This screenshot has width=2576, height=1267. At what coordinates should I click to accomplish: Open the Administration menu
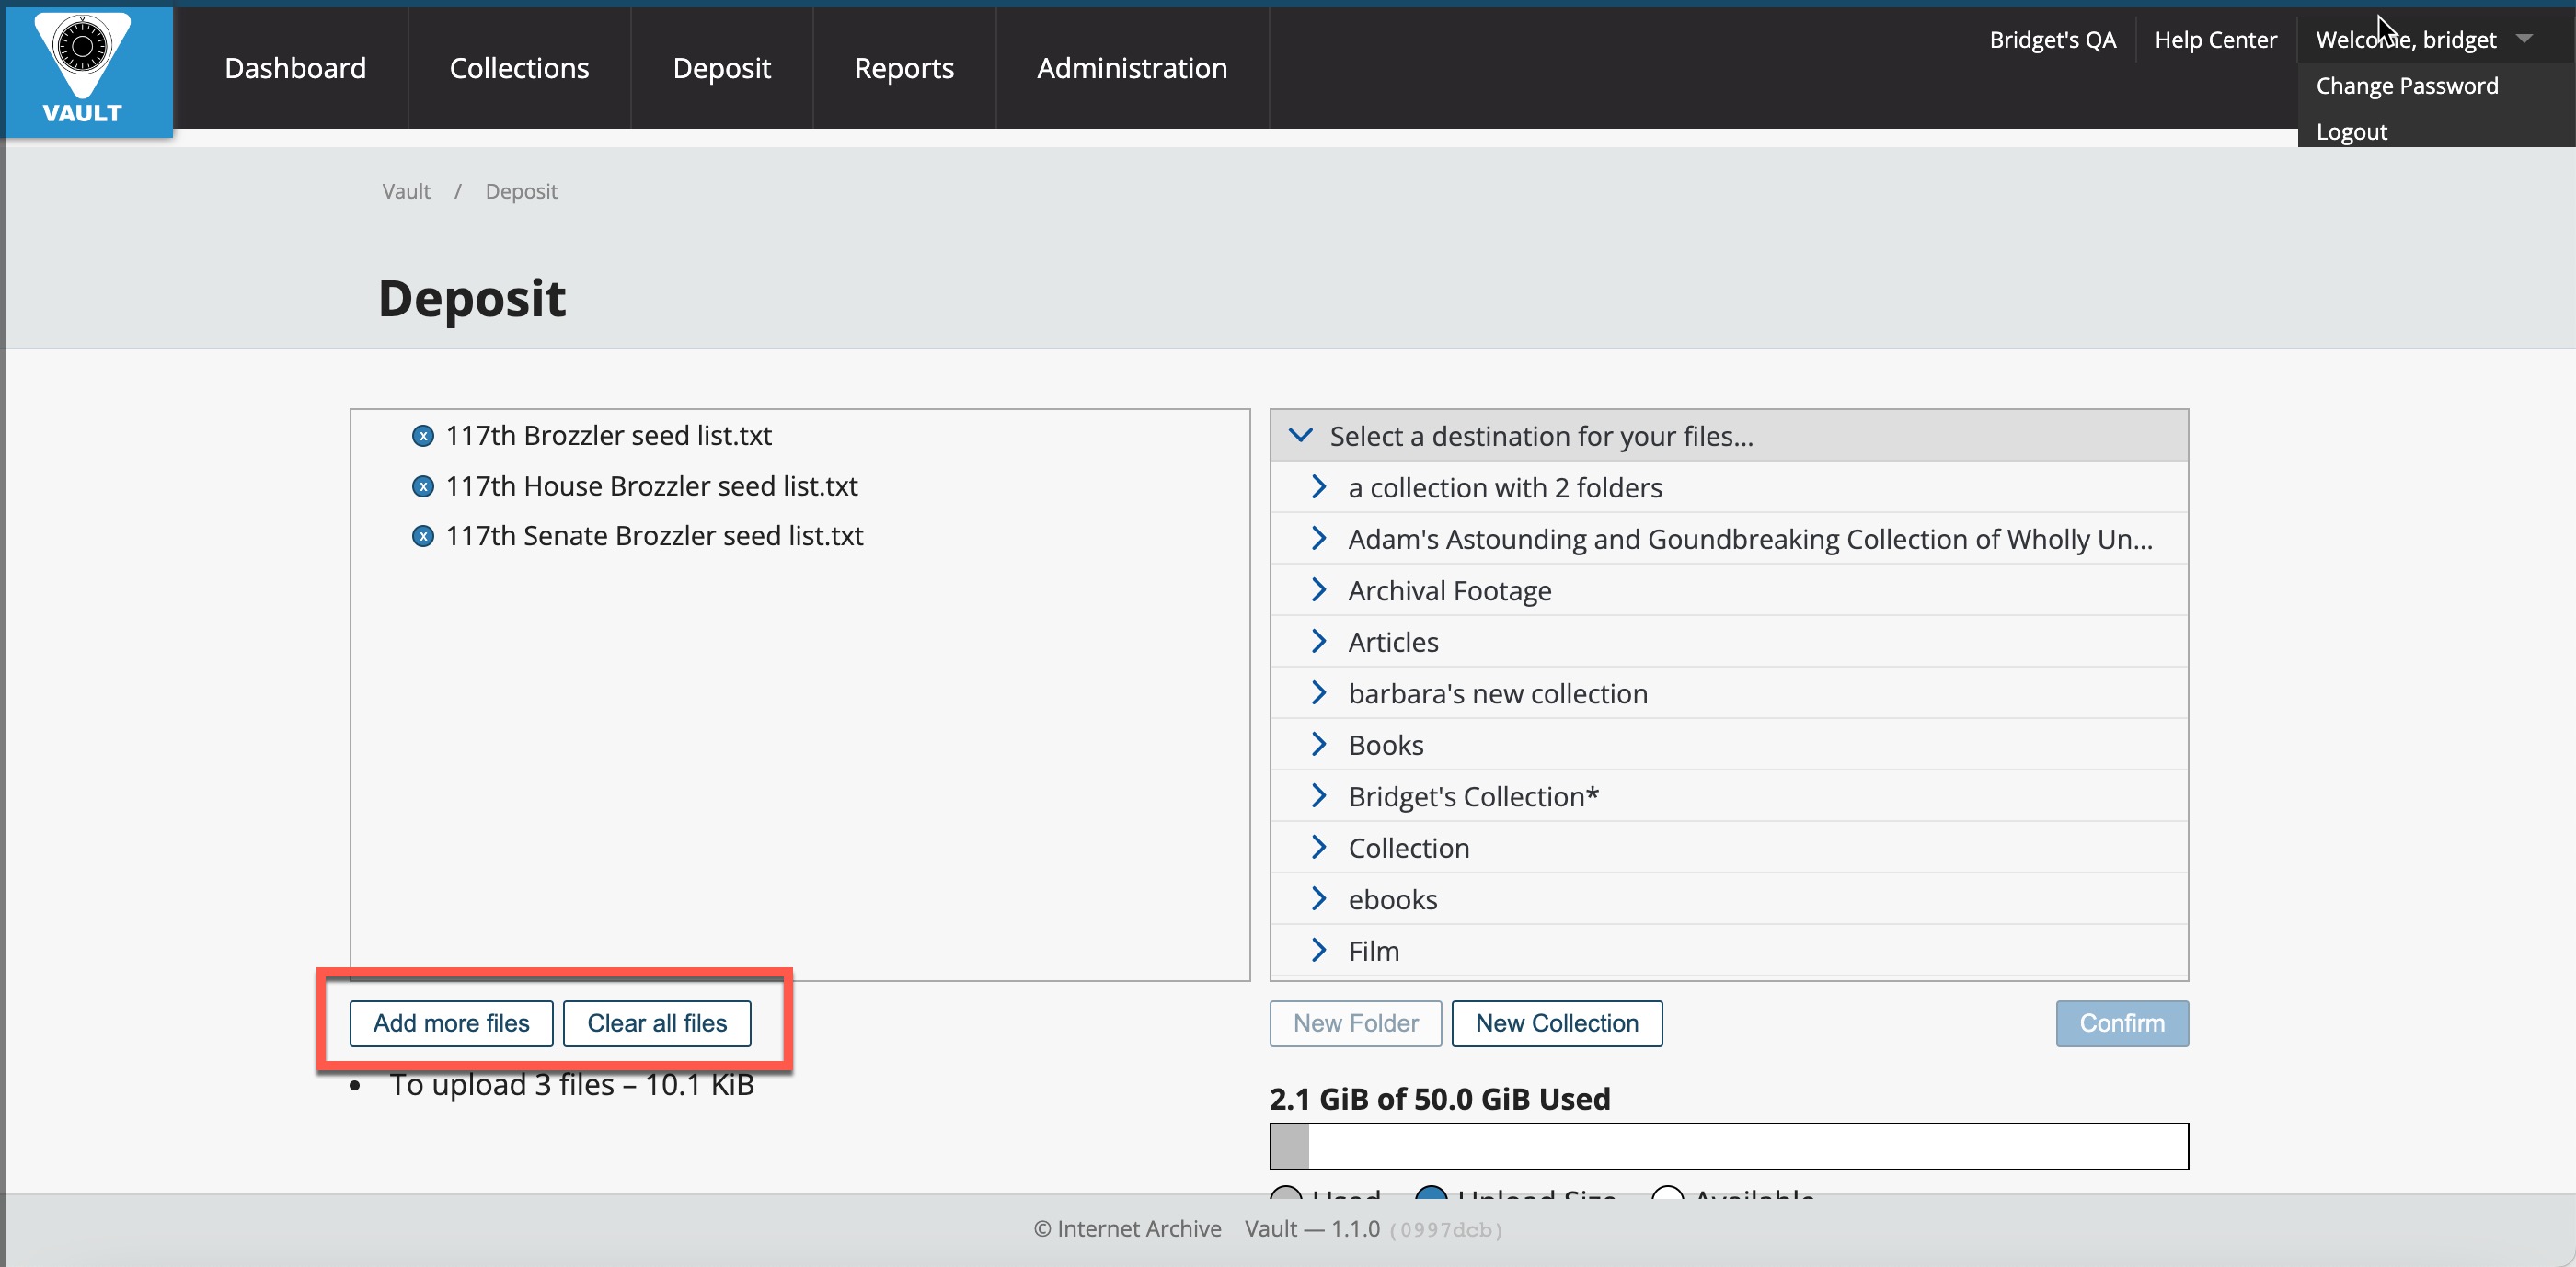tap(1131, 68)
